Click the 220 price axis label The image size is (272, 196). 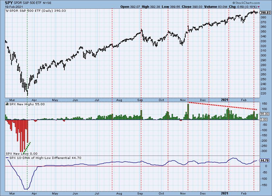point(263,93)
